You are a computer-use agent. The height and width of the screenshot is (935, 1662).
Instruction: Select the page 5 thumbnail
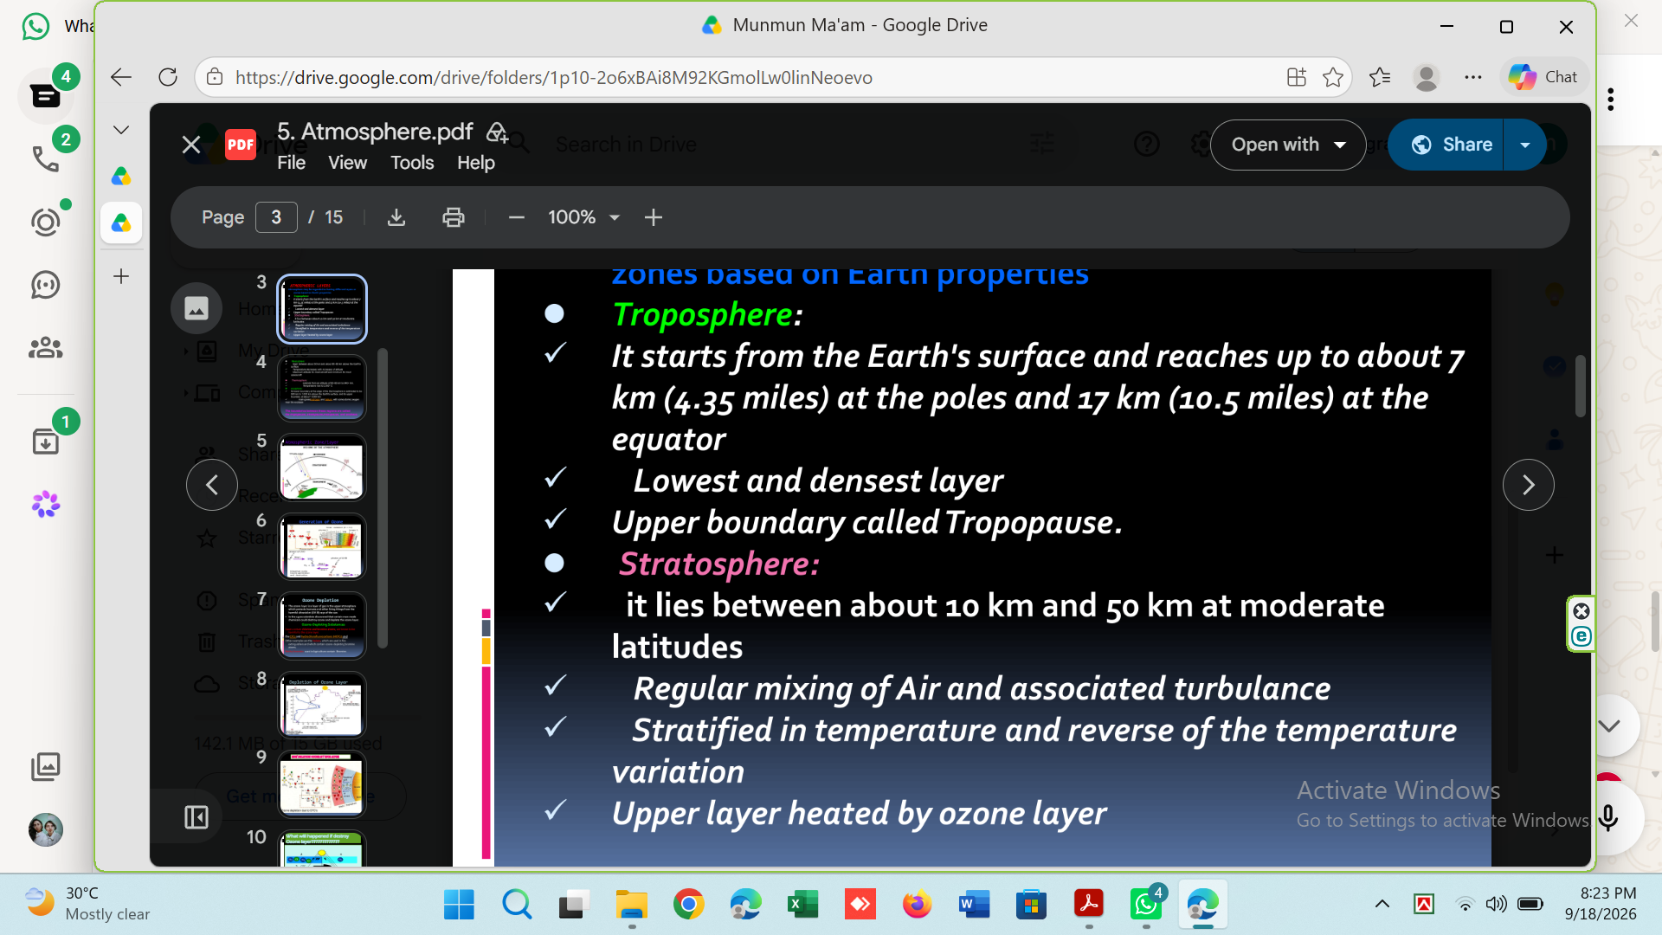(x=322, y=468)
